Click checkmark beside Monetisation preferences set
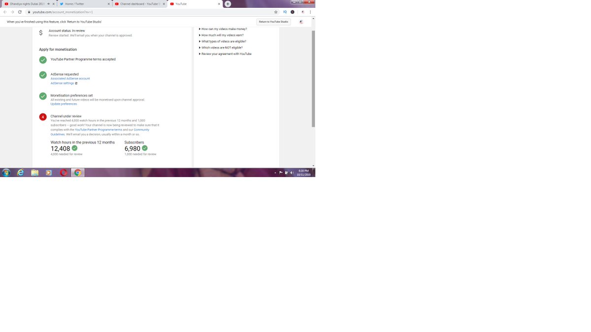The width and height of the screenshot is (591, 332). point(43,96)
